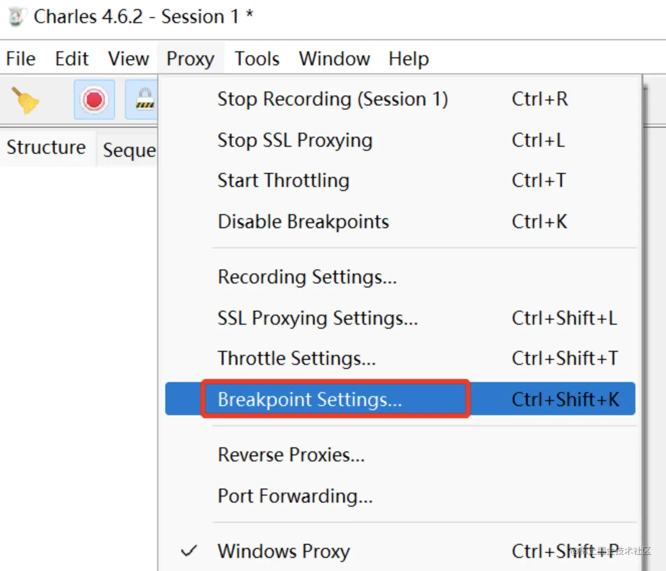Viewport: 666px width, 571px height.
Task: Click the red record button icon
Action: [x=94, y=100]
